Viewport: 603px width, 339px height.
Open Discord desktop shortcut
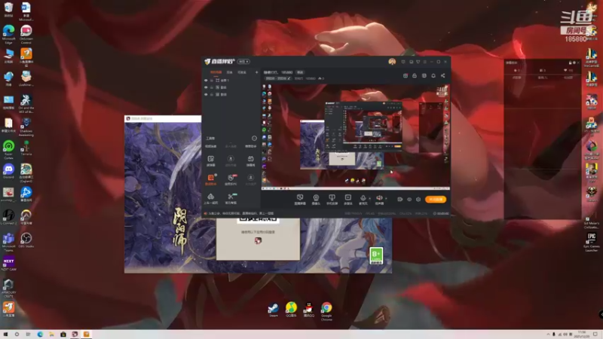[8, 171]
